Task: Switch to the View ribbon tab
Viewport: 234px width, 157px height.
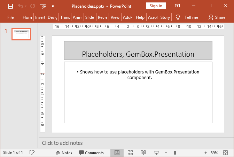Action: coord(115,17)
